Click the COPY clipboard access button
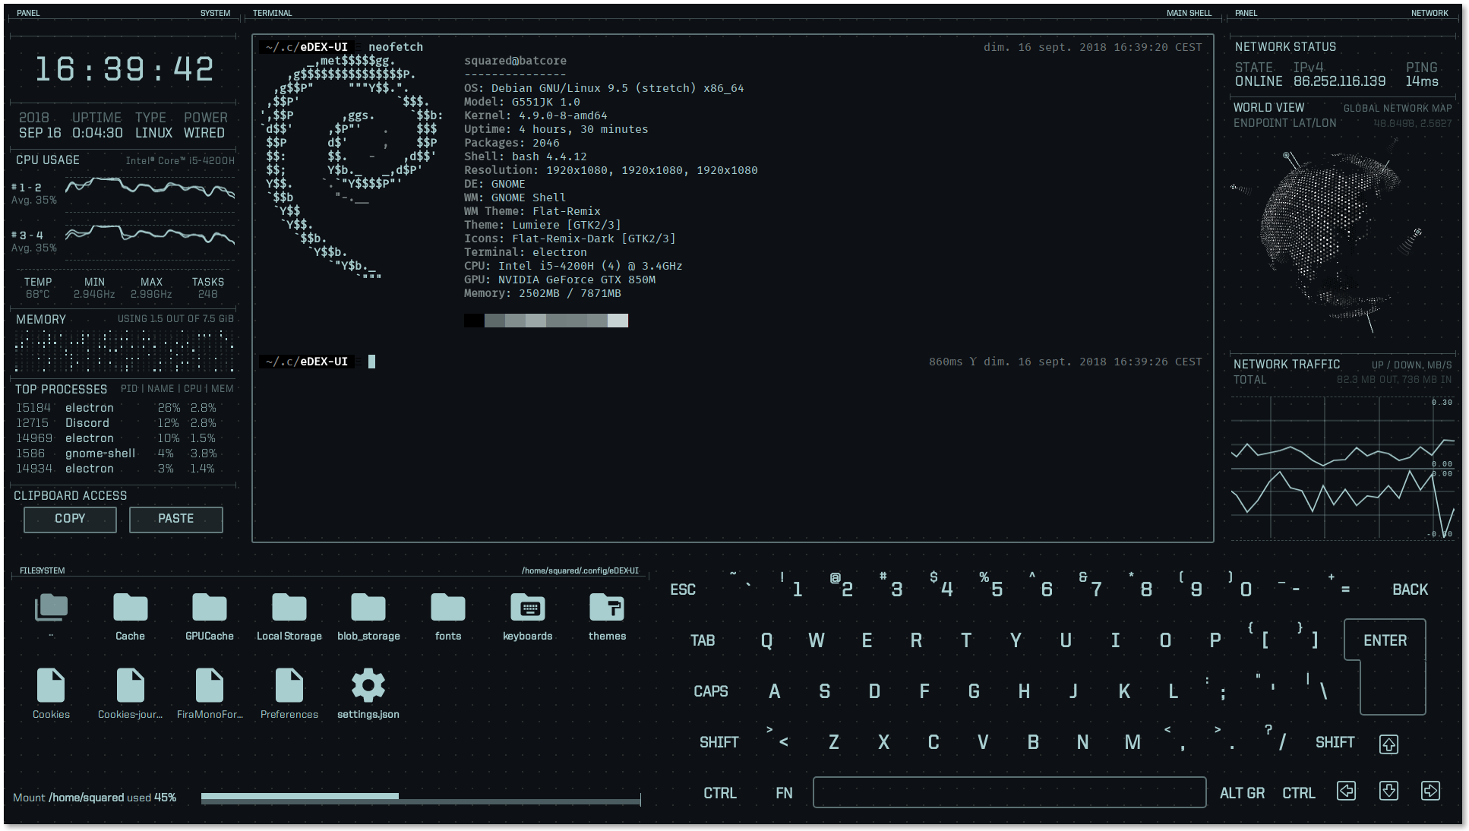 [x=68, y=518]
